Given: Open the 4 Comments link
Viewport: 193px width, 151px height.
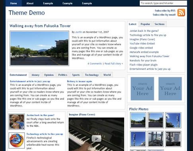Looking at the screenshot, I should point(95,64).
